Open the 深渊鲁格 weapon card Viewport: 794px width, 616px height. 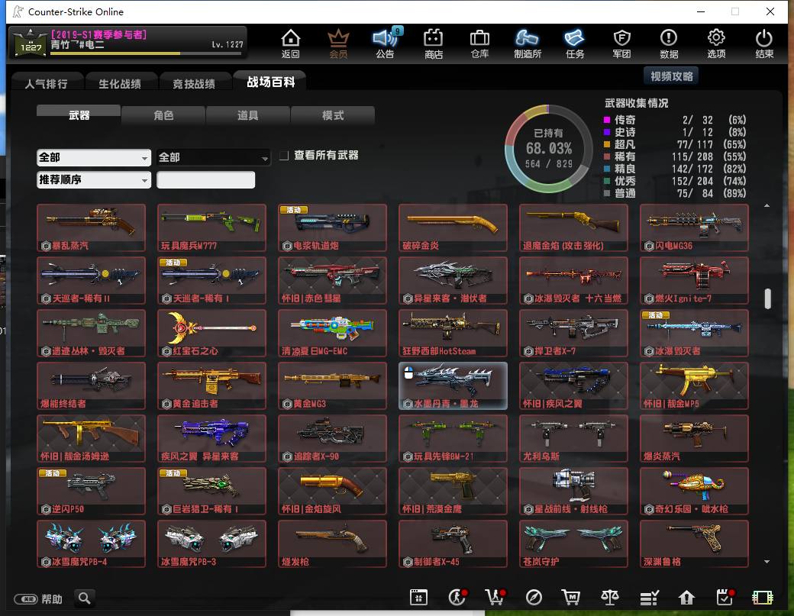[x=694, y=543]
